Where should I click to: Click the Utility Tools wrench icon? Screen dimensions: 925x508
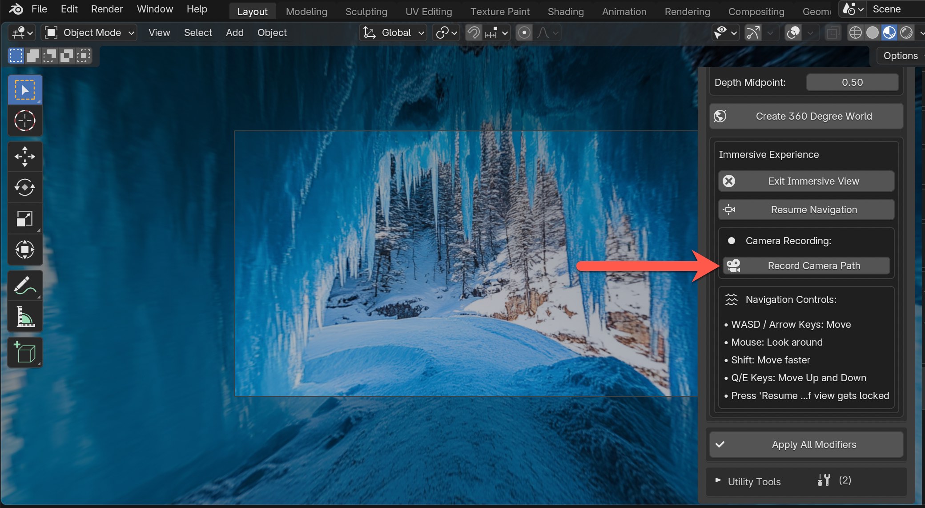[824, 480]
